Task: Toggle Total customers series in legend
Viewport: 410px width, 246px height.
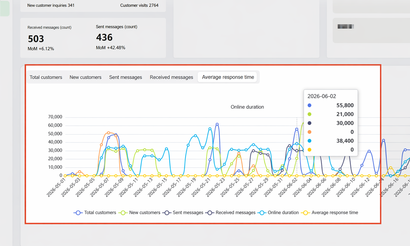Action: [x=95, y=213]
